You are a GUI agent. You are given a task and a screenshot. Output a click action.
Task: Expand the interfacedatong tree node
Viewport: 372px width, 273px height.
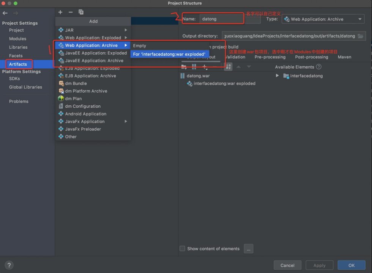[277, 75]
